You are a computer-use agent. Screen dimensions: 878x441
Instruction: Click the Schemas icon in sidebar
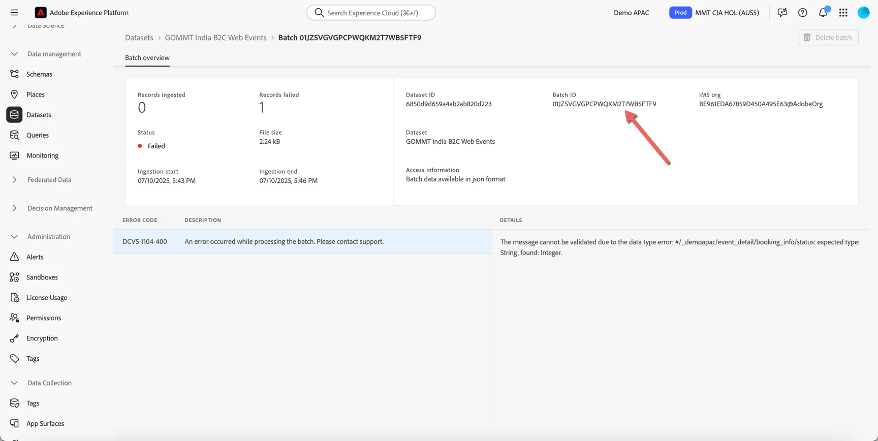(x=14, y=74)
